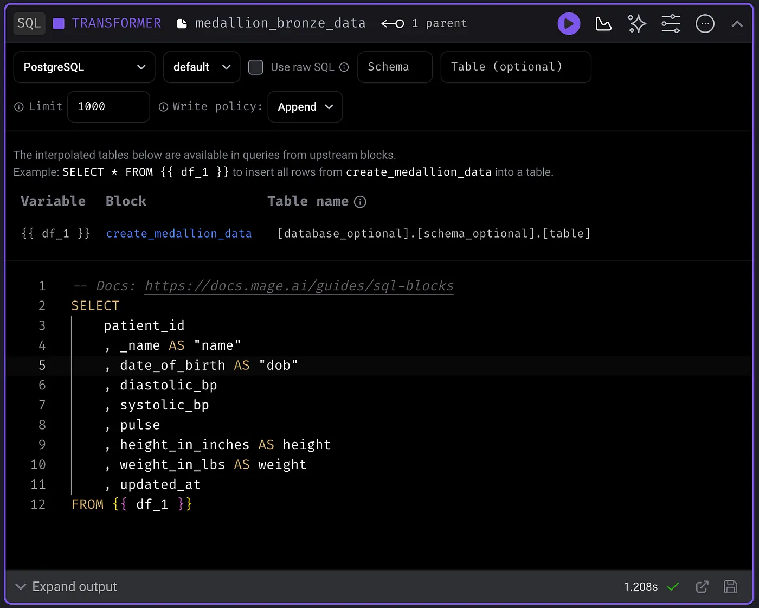Image resolution: width=759 pixels, height=608 pixels.
Task: Focus the Schema input field
Action: [395, 67]
